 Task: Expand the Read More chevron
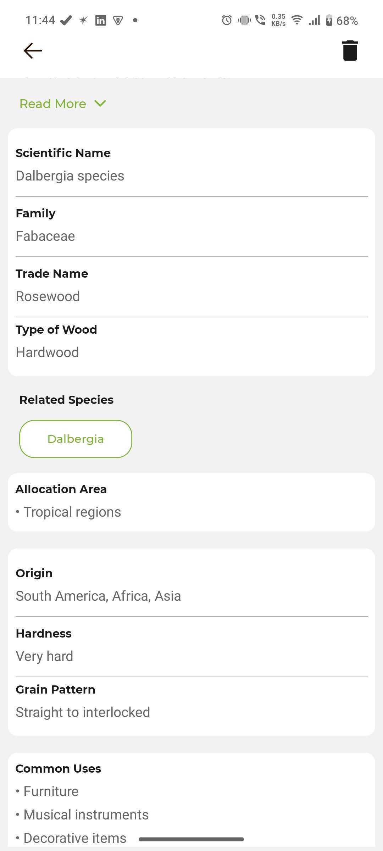coord(100,104)
